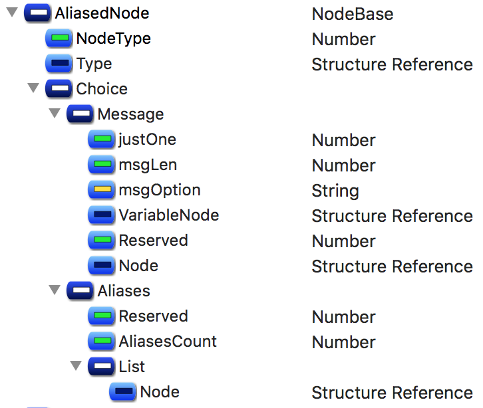This screenshot has width=483, height=408.
Task: Select the Reserved item under Message
Action: pos(153,241)
